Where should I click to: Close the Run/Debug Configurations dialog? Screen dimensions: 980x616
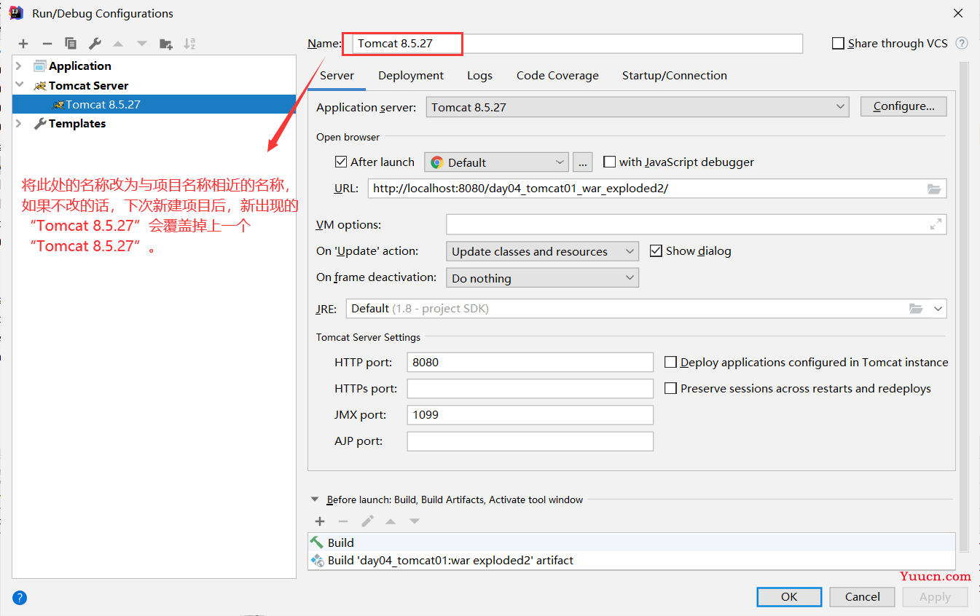(x=958, y=13)
